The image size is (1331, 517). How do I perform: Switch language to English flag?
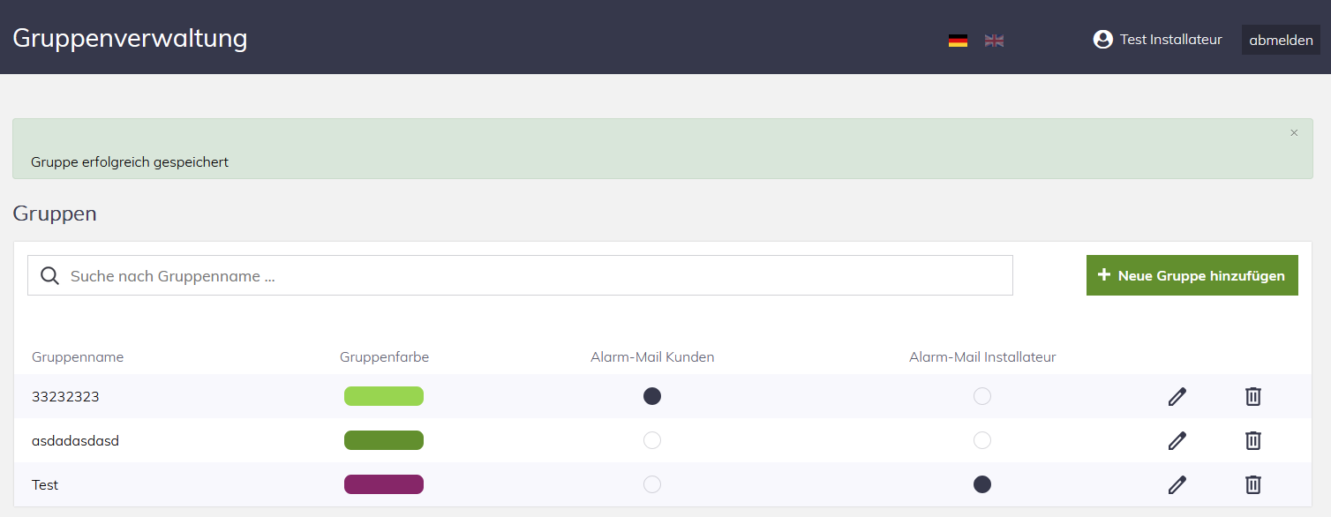994,40
